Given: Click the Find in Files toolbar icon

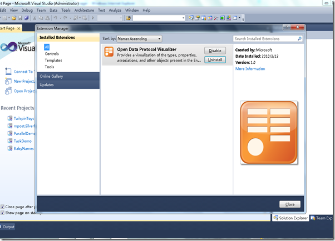Looking at the screenshot, I should click(x=129, y=18).
